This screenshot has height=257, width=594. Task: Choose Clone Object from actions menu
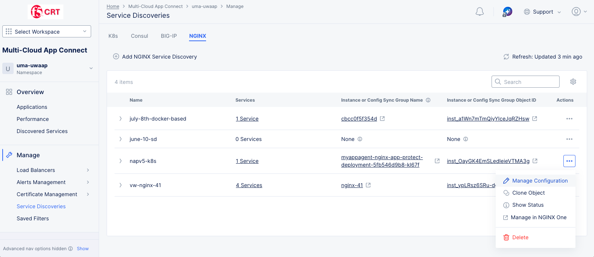535,193
